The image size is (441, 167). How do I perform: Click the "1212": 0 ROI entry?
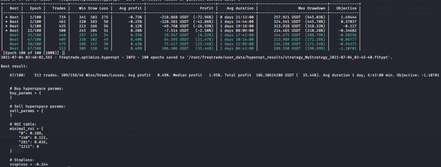click(29, 146)
